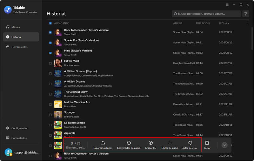Click the ÁLBUM column header
The image size is (254, 161).
coord(177,23)
